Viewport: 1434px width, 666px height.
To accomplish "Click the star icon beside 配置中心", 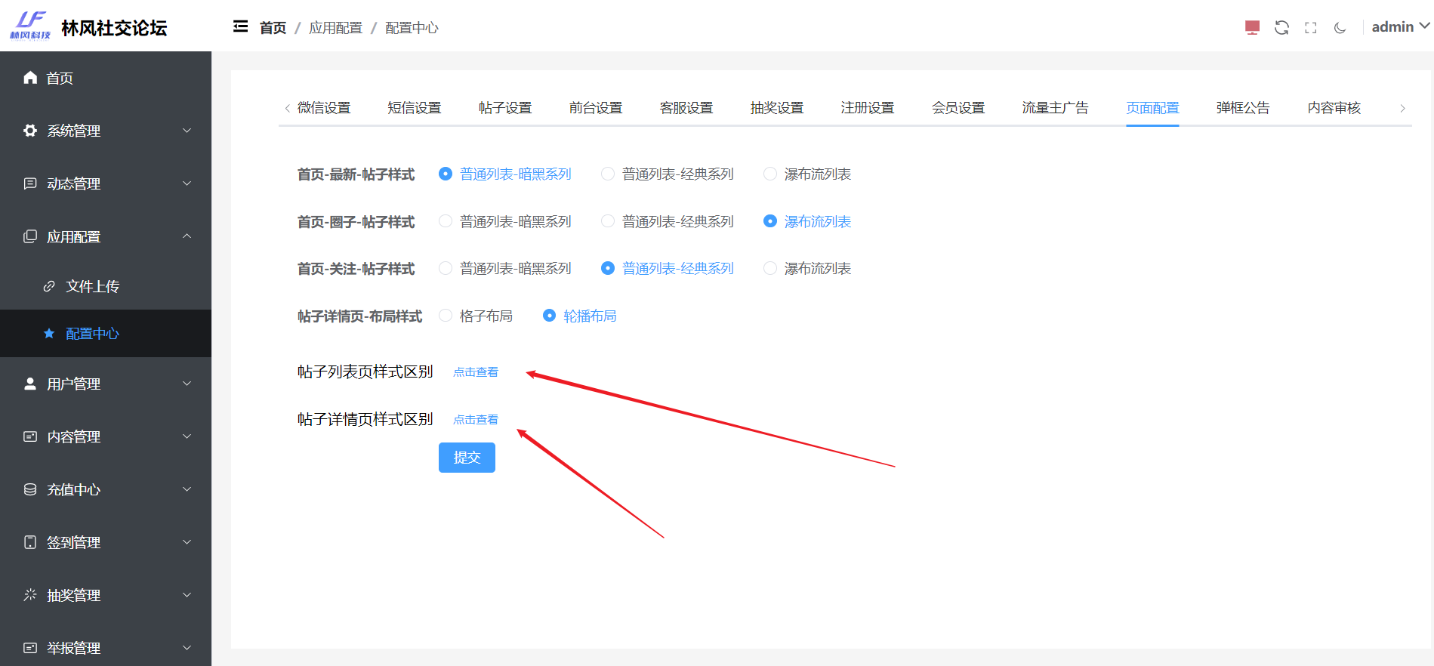I will pyautogui.click(x=49, y=333).
